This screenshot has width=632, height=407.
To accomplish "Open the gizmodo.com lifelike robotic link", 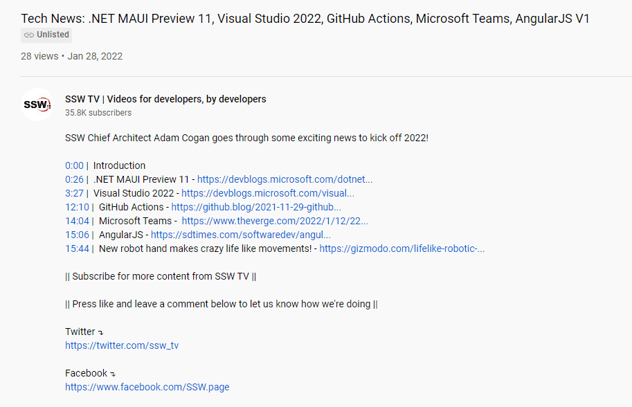I will click(401, 248).
